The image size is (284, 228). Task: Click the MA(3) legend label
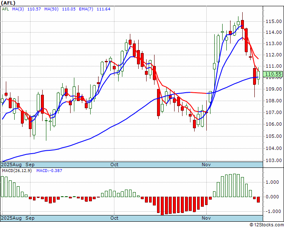pyautogui.click(x=18, y=9)
